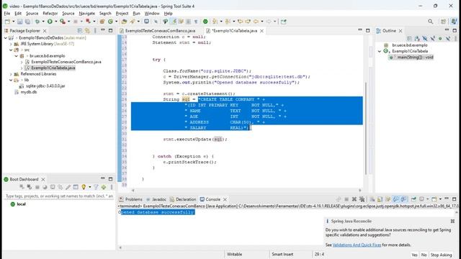Click the Open Perspective icon
This screenshot has width=461, height=259.
point(443,22)
